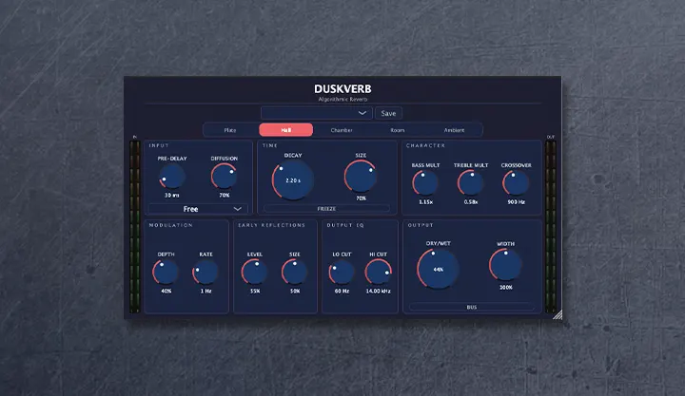Enable the BUS output toggle
This screenshot has width=685, height=396.
pos(472,307)
